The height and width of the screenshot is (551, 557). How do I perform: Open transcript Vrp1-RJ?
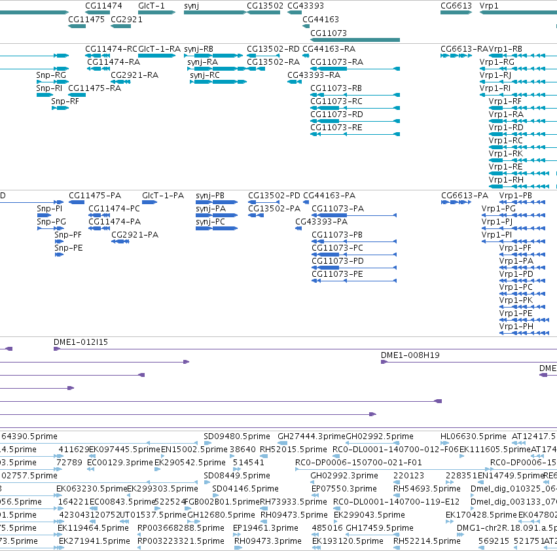click(518, 82)
